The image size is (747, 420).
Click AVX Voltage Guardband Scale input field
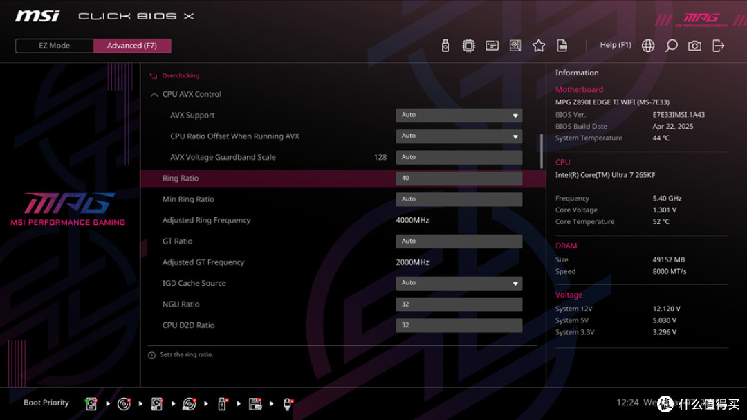pyautogui.click(x=459, y=157)
